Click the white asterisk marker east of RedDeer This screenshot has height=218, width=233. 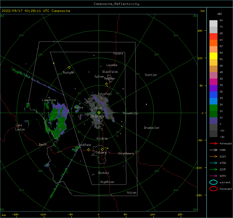click(x=123, y=89)
